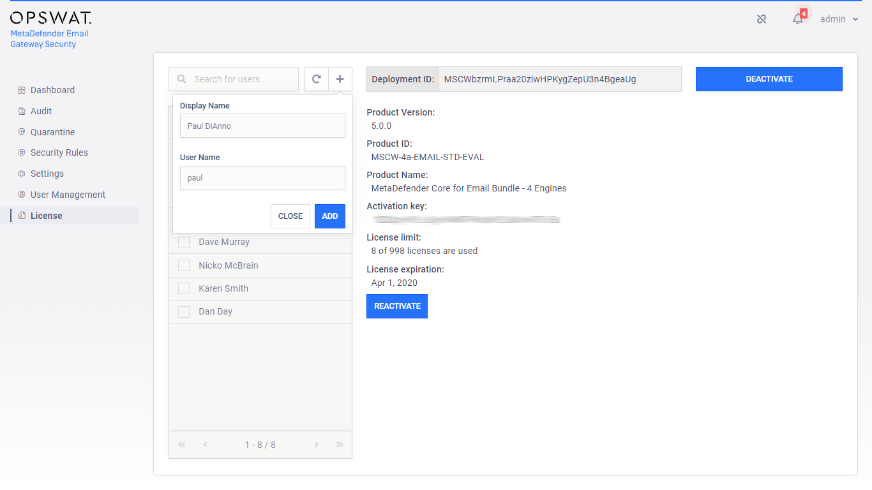The image size is (872, 490).
Task: Click the Karen Smith name
Action: click(x=223, y=288)
